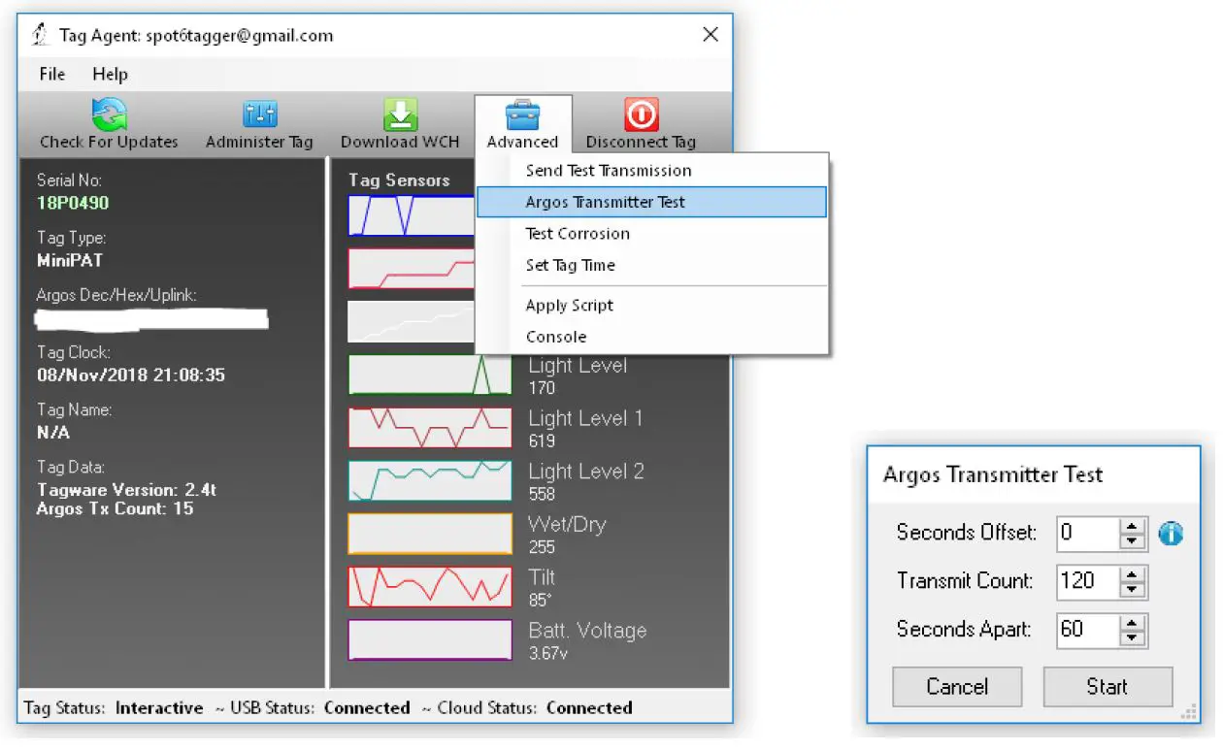Click the Transmit Count value field
The image size is (1223, 750).
pyautogui.click(x=1087, y=581)
